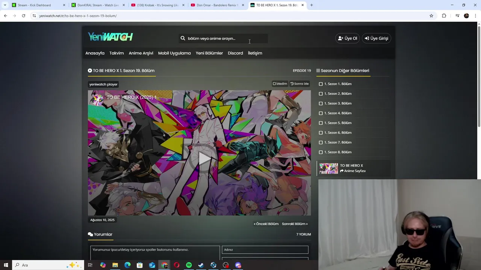Go to next episode via Sonraki Bölüm
The image size is (481, 270).
(x=295, y=224)
